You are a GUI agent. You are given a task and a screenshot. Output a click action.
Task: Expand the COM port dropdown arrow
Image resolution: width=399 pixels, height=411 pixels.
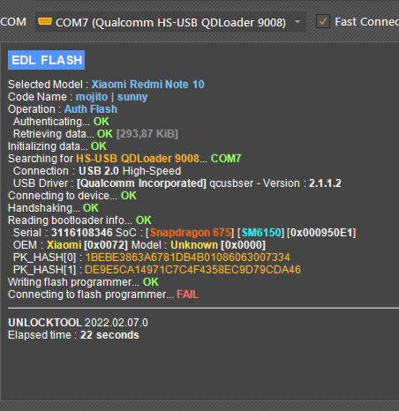click(x=297, y=22)
